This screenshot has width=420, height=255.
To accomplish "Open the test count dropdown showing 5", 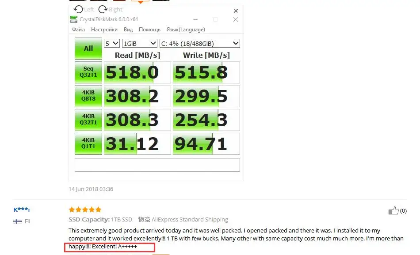I will (x=112, y=43).
